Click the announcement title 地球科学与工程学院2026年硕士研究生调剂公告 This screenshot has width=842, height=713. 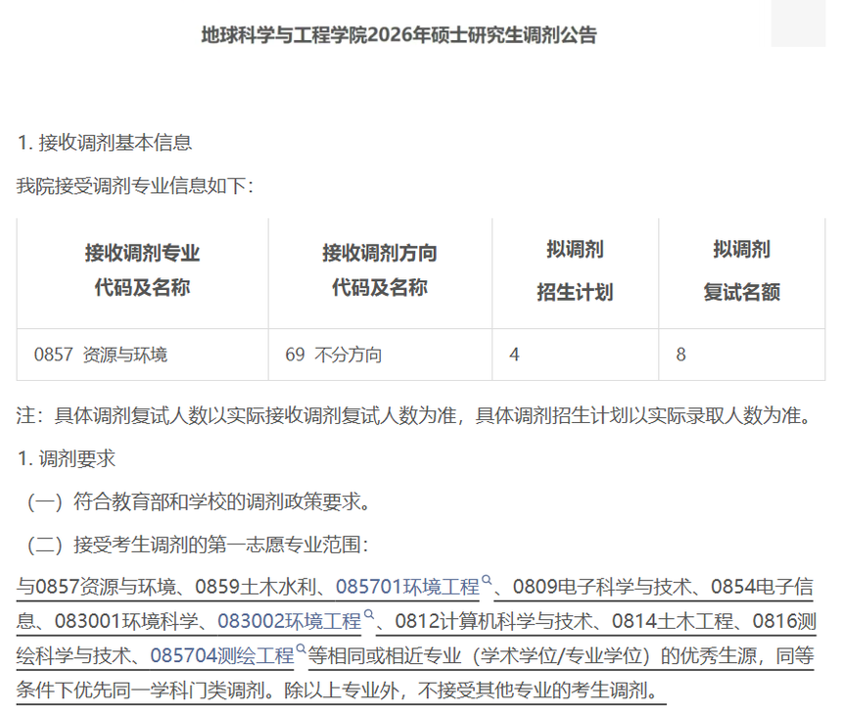click(x=398, y=36)
